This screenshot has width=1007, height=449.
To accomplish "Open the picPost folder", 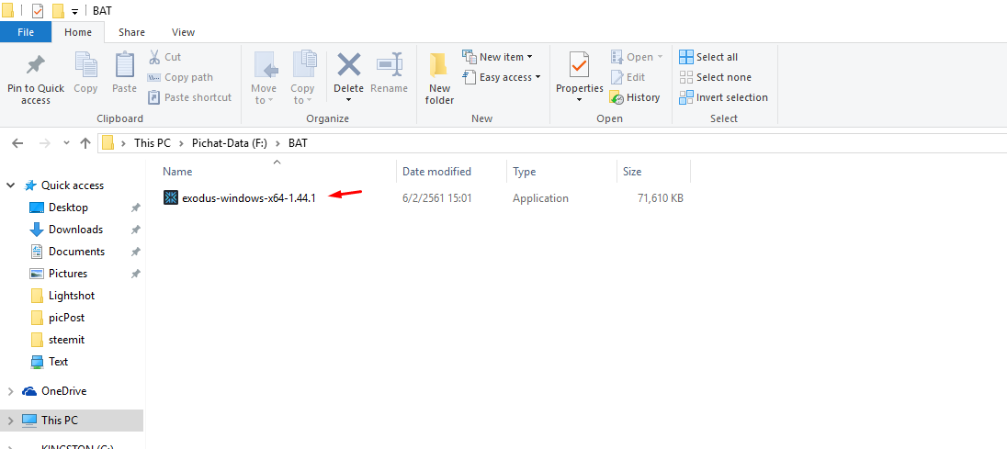I will pos(66,318).
